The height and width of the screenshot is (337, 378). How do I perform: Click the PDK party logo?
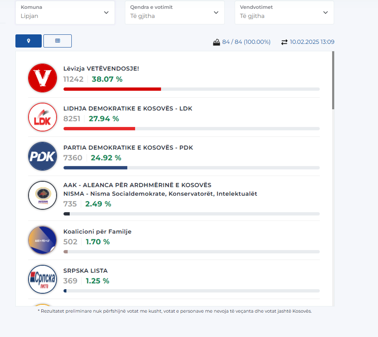click(x=42, y=156)
